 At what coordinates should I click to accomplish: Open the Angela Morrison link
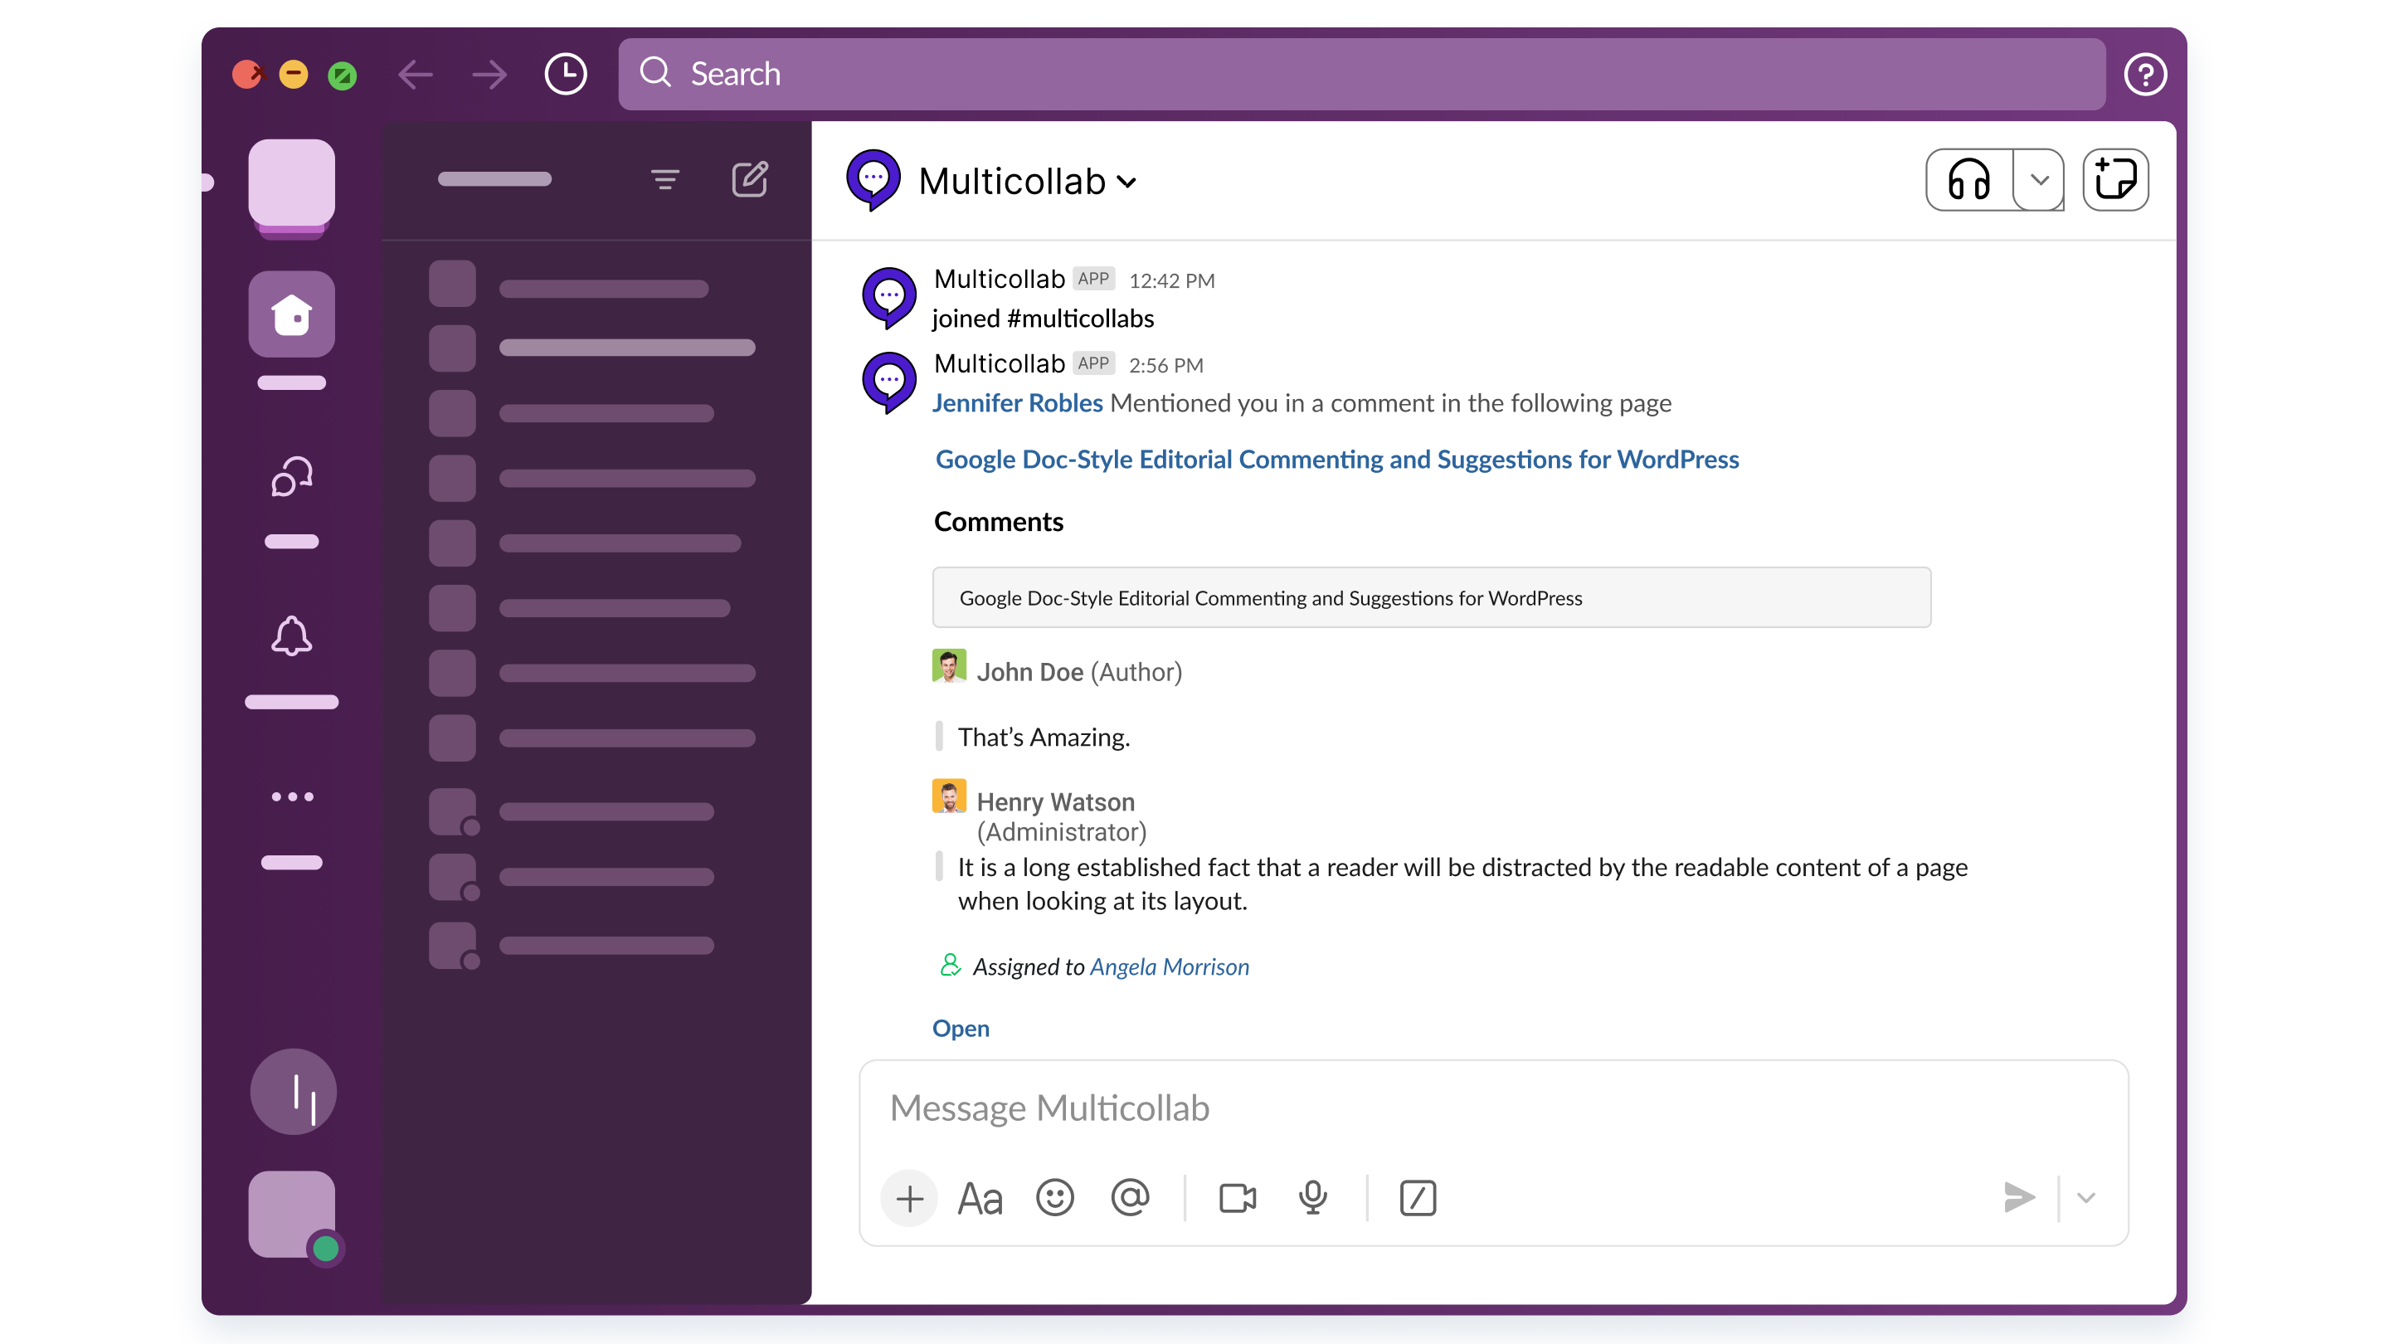pyautogui.click(x=1170, y=967)
